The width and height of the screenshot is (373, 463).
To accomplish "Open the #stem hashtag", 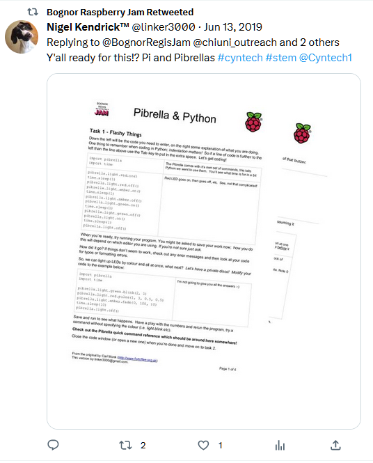I will pyautogui.click(x=281, y=58).
